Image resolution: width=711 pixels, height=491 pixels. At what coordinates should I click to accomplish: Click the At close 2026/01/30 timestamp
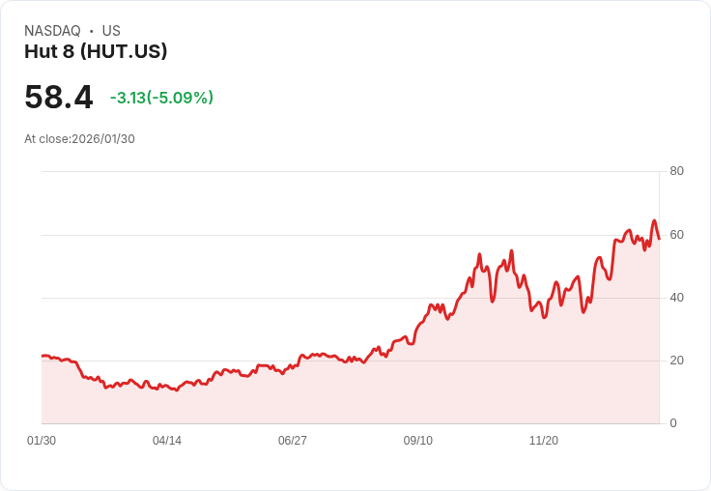pos(79,139)
